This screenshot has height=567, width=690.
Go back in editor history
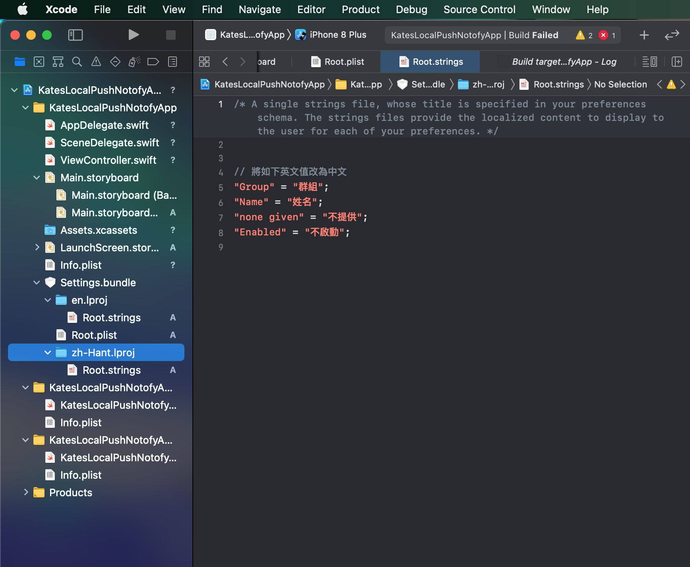225,62
